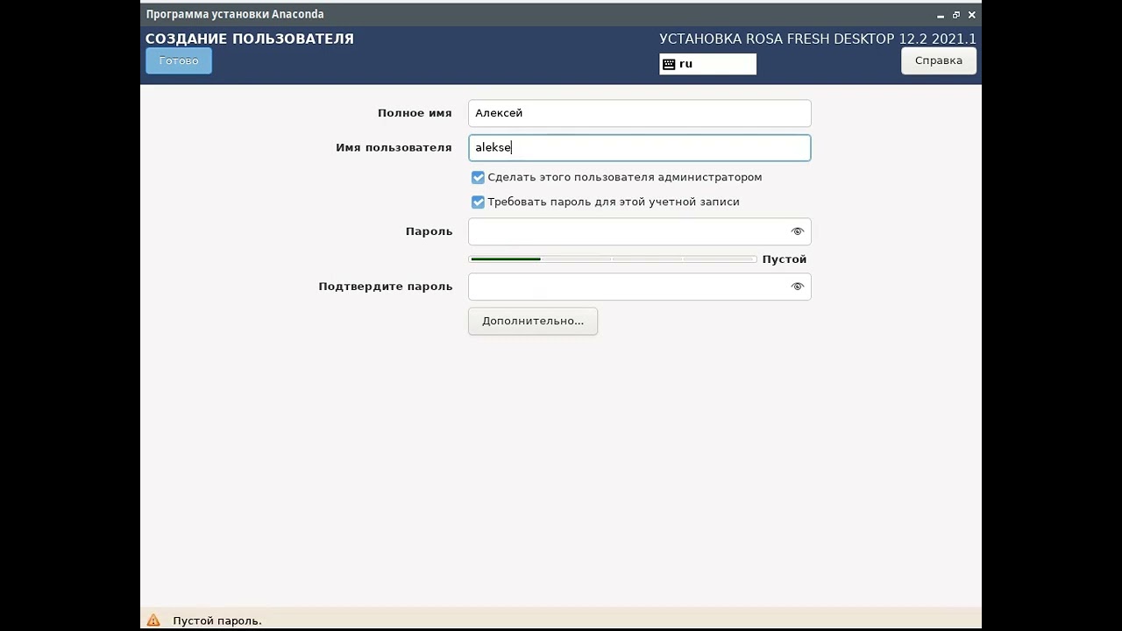Click the password strength bar
1122x631 pixels.
coord(613,259)
